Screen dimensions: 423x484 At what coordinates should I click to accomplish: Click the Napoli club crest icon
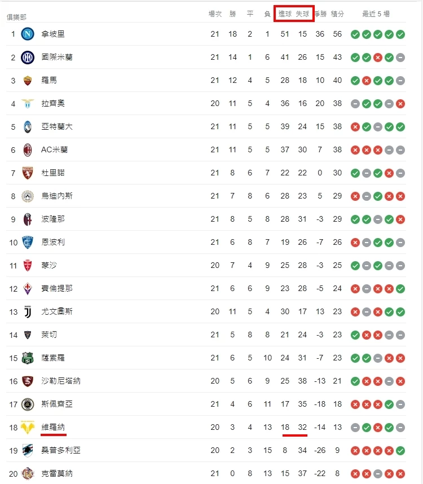(x=28, y=34)
